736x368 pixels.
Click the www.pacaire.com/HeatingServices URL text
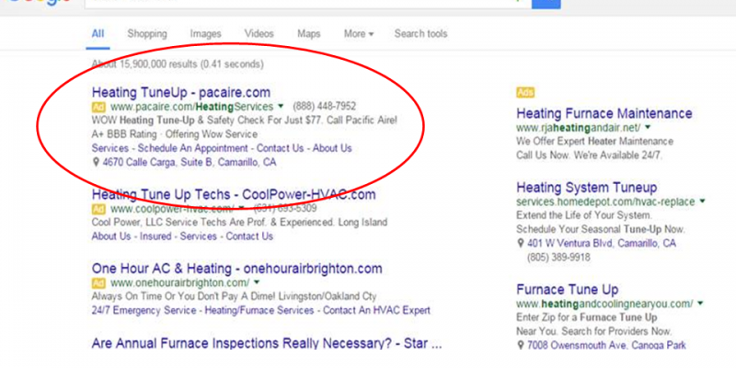click(x=191, y=107)
